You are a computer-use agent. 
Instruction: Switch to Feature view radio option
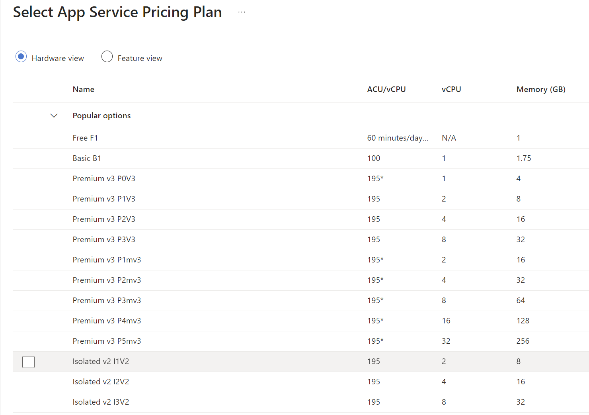coord(107,57)
